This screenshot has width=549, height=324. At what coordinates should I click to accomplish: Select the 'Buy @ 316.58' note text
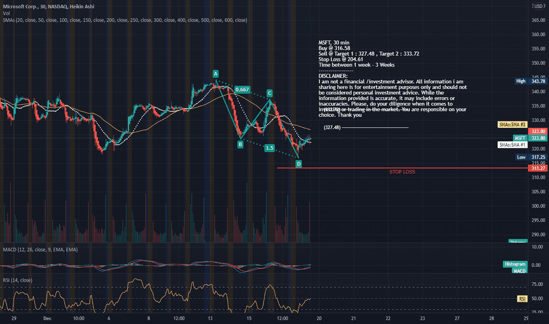(x=335, y=48)
